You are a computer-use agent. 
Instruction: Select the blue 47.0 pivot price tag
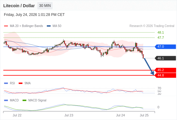165,46
